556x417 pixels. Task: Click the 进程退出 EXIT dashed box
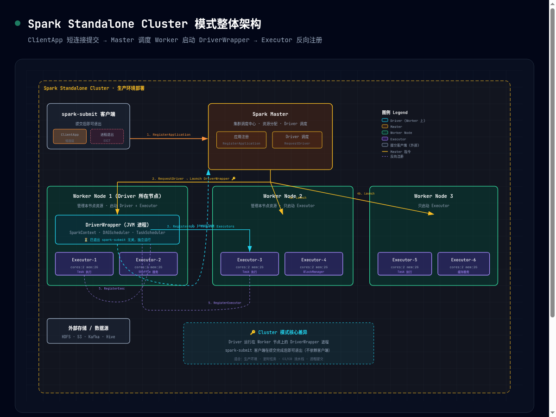click(x=107, y=136)
